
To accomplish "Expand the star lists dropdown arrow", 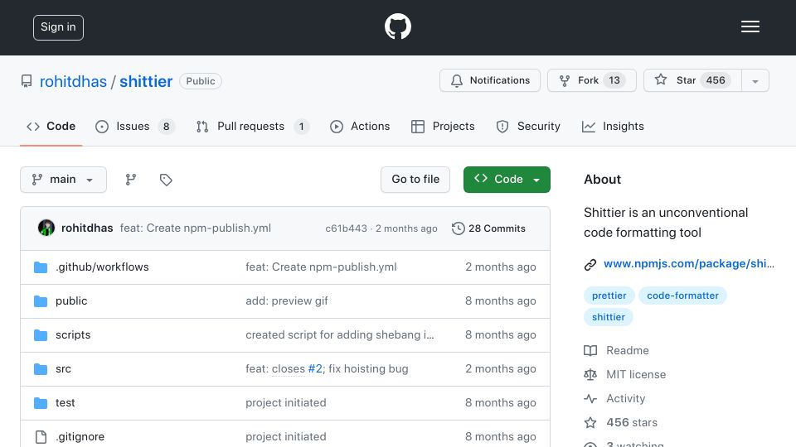I will (755, 81).
